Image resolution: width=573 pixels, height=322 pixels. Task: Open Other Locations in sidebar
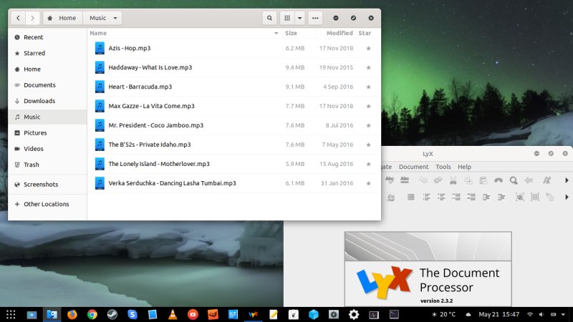click(47, 204)
